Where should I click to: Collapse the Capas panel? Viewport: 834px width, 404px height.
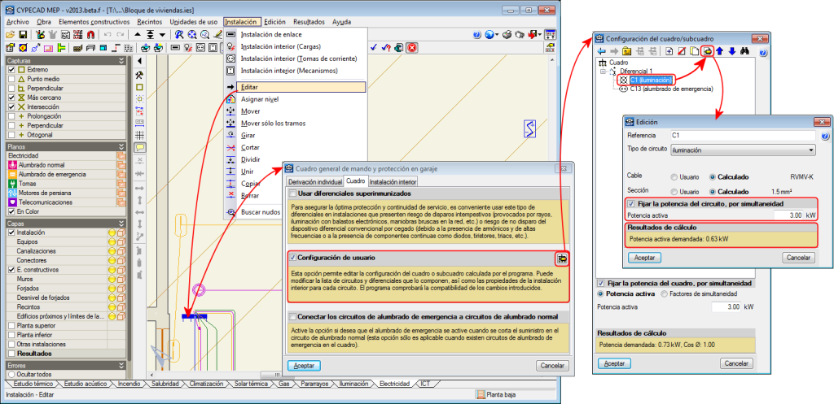121,224
